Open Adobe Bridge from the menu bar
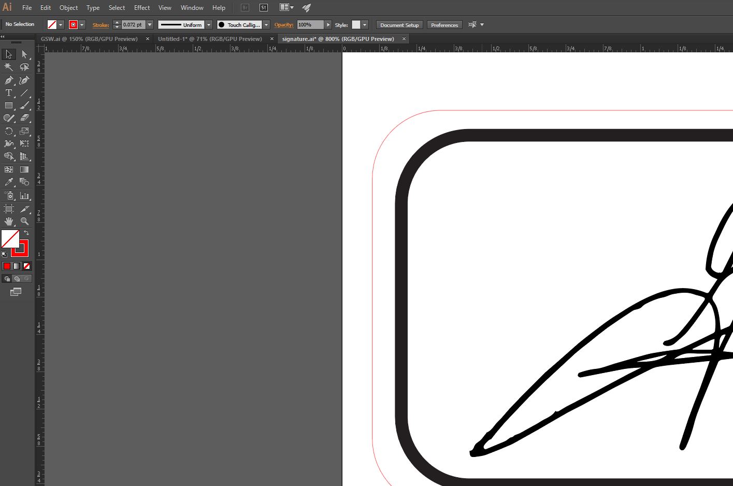This screenshot has width=733, height=486. click(245, 8)
